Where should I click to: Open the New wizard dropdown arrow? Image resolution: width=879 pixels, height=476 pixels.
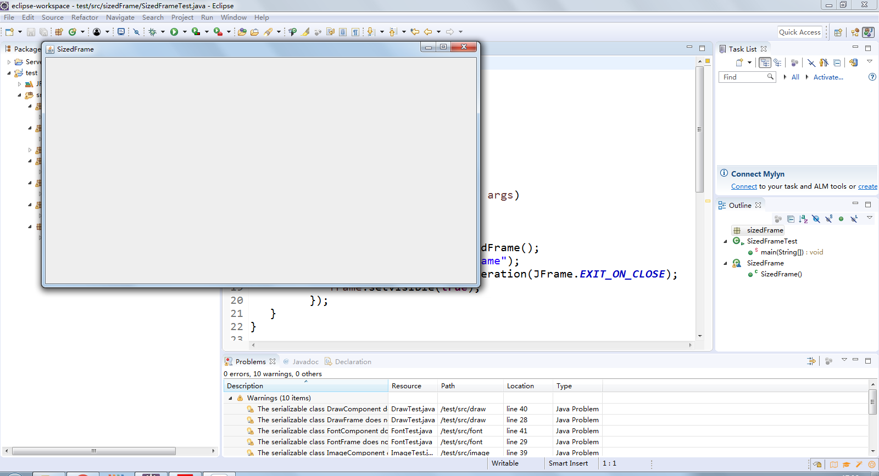point(20,32)
